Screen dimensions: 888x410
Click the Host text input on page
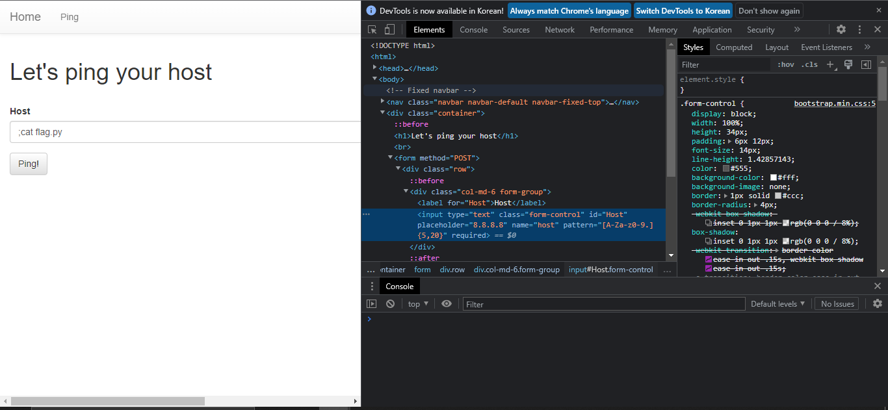[185, 132]
